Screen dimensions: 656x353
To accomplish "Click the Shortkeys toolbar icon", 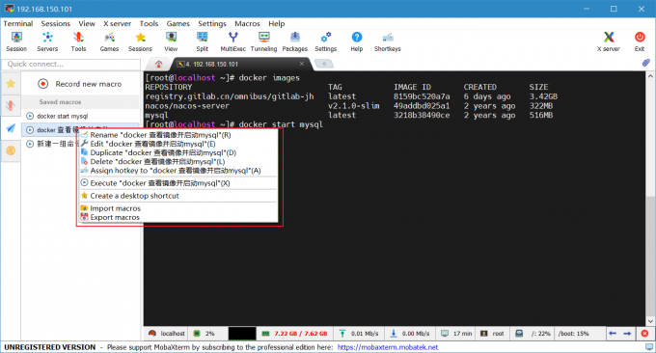I will coord(388,41).
